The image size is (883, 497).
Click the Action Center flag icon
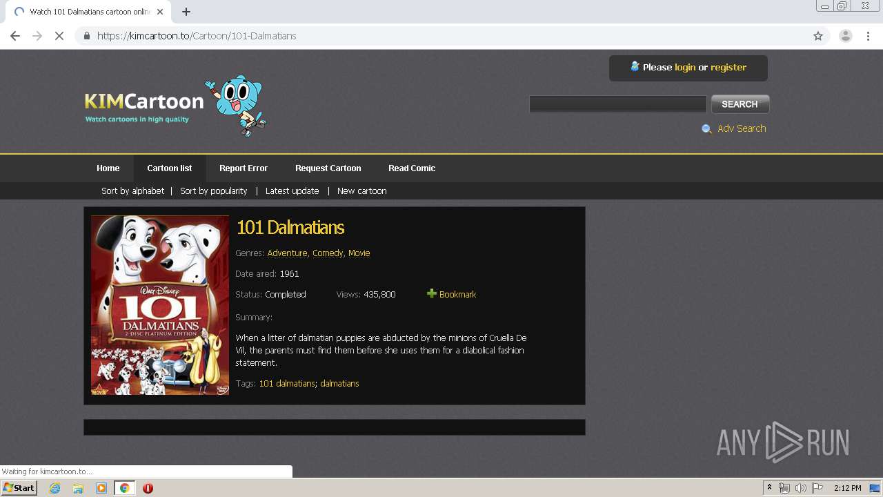pos(817,488)
